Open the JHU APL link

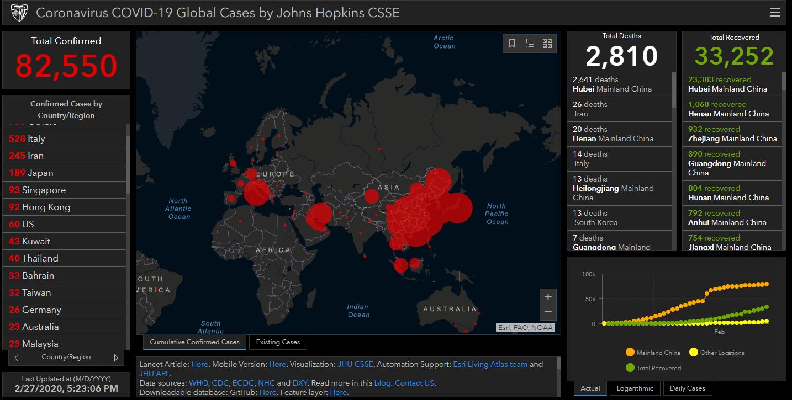[x=154, y=374]
